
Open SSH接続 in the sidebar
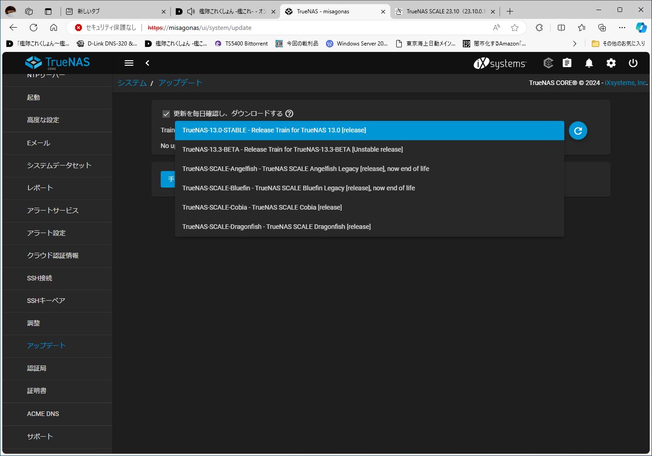tap(57, 278)
